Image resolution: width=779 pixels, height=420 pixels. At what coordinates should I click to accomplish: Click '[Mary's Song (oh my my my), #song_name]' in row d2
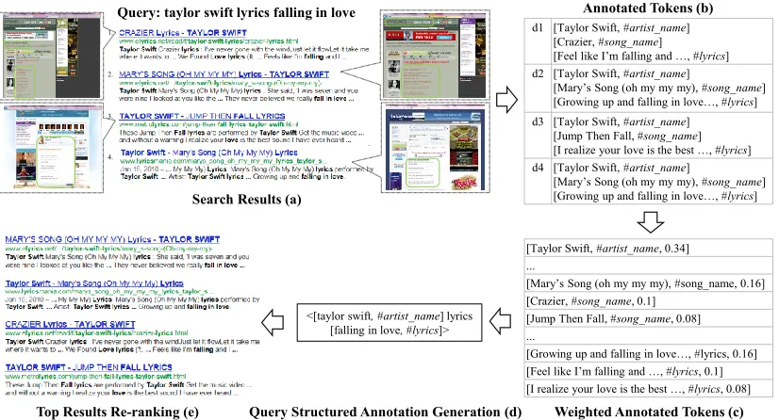[659, 88]
